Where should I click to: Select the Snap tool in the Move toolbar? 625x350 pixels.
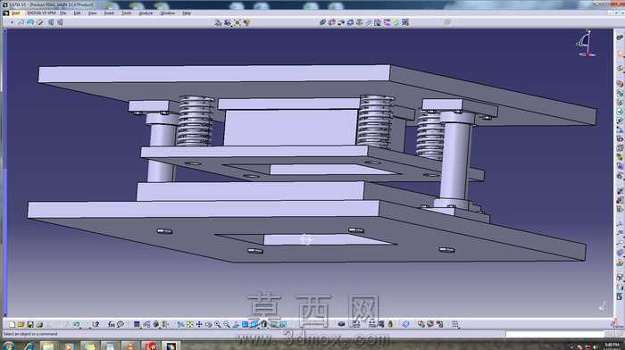click(228, 22)
